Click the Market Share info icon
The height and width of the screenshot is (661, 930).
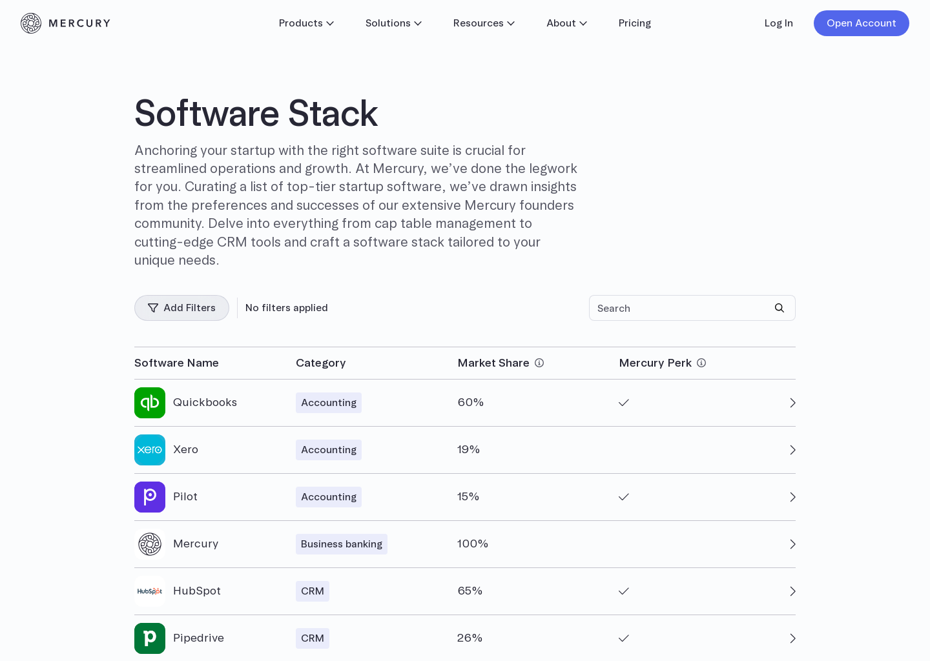click(x=539, y=363)
